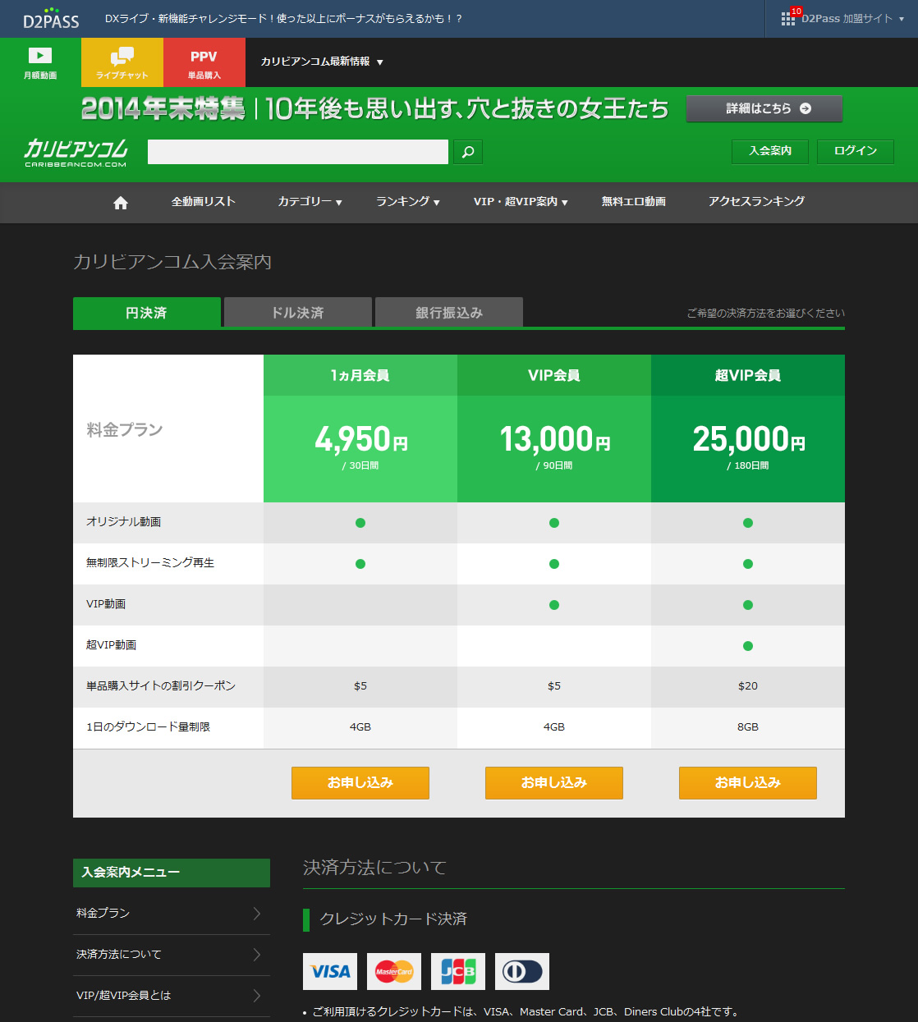Click the 単品購入サイトの割引クーポン row label
This screenshot has width=918, height=1022.
tap(161, 686)
